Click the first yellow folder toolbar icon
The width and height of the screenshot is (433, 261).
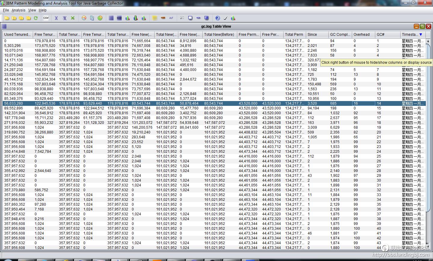7,18
